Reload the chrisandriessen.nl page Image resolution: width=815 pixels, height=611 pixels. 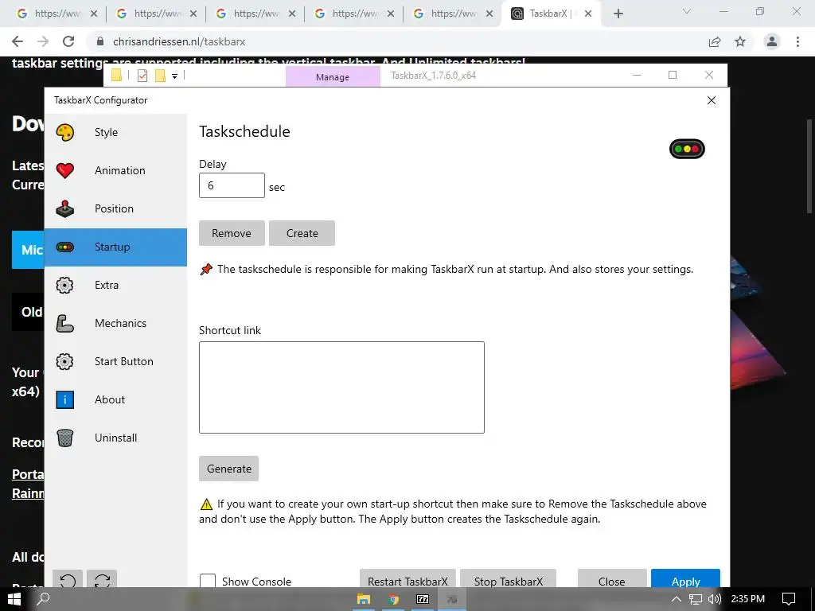coord(68,41)
